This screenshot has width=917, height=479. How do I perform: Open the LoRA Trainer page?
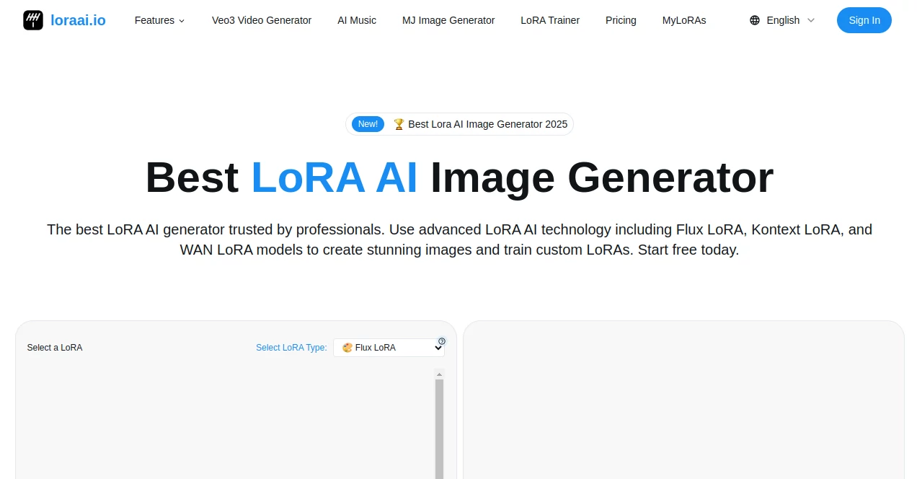550,20
